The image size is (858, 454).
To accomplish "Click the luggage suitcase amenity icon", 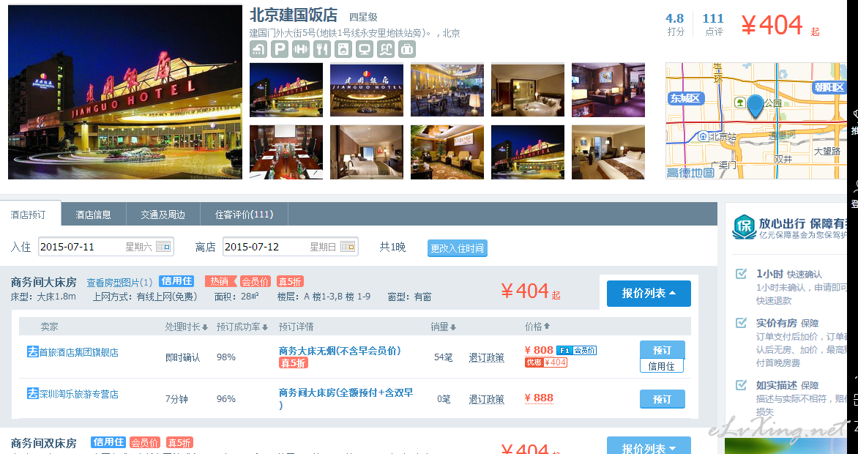I will (x=406, y=49).
